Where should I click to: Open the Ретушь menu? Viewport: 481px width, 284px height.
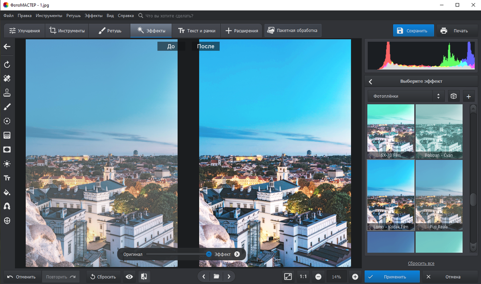tap(74, 16)
